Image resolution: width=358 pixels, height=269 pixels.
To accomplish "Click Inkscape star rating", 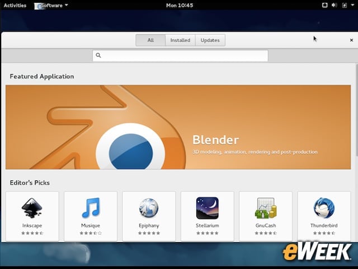I will coord(32,233).
